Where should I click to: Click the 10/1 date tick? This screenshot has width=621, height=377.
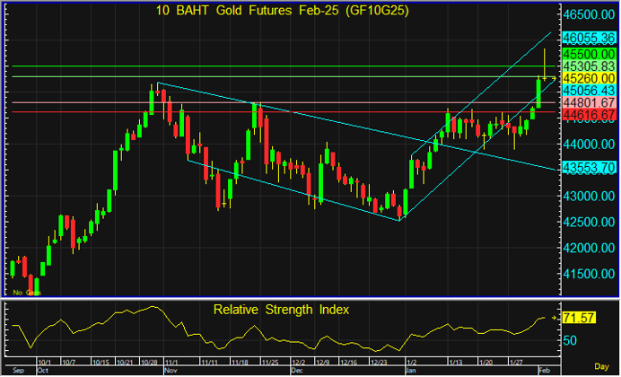[44, 363]
